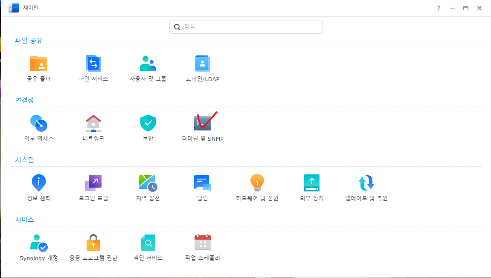This screenshot has width=491, height=278.
Task: Open the 도메인/LDAP settings icon
Action: coord(203,64)
